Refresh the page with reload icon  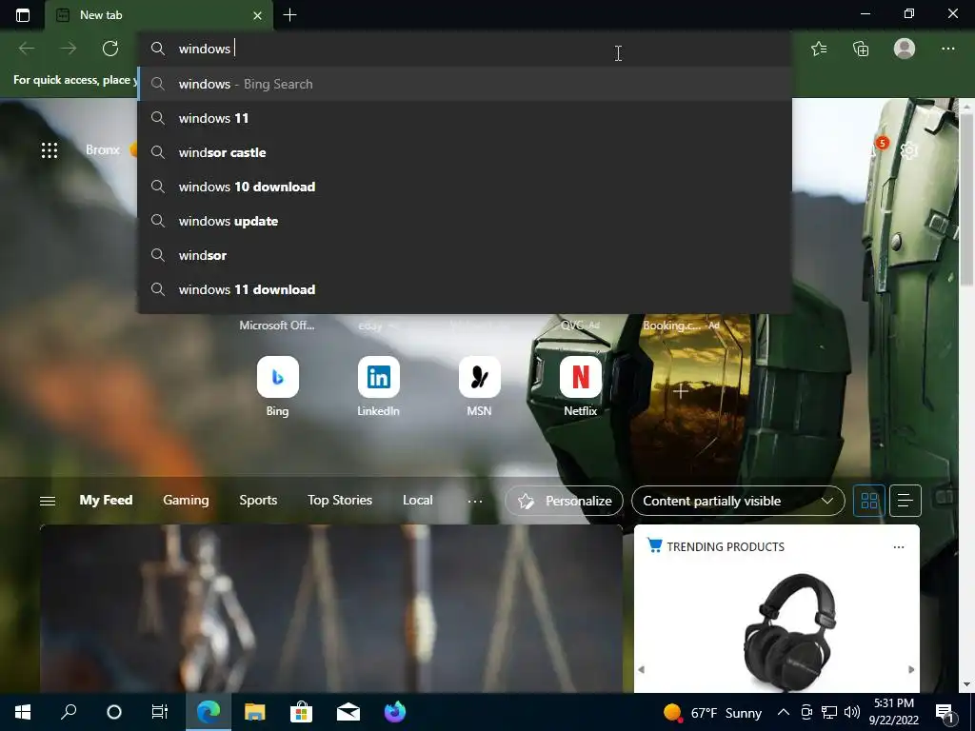110,49
